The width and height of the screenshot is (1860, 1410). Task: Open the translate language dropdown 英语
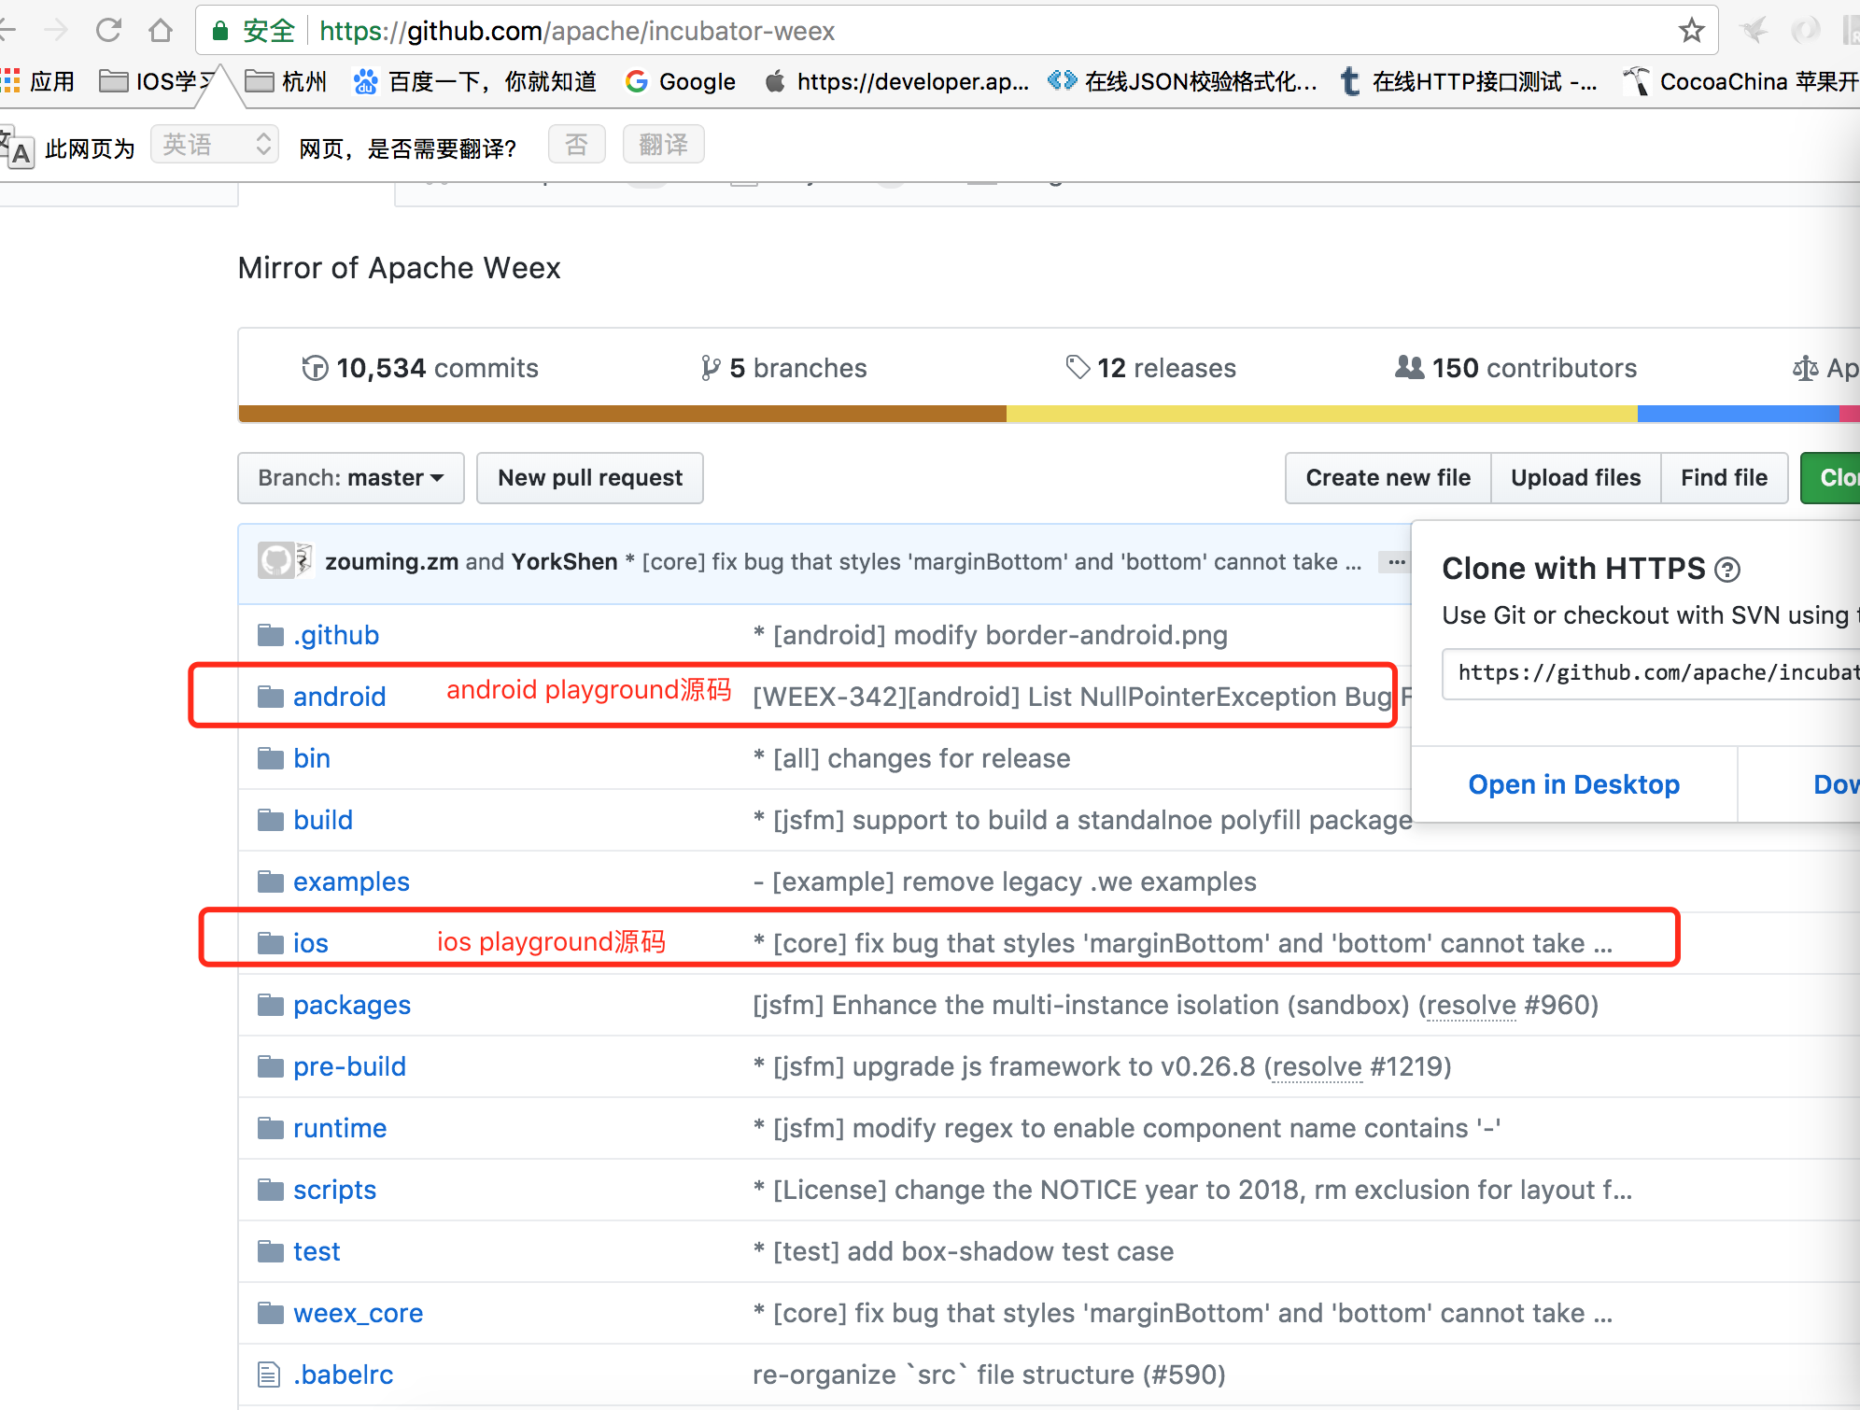pyautogui.click(x=215, y=145)
